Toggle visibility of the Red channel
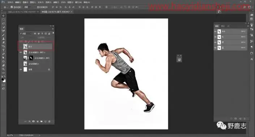This screenshot has height=137, width=255. (x=215, y=37)
